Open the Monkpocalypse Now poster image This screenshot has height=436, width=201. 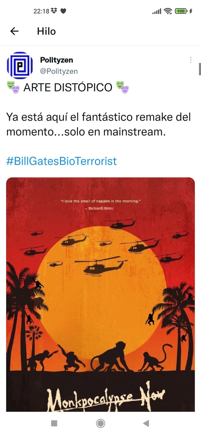point(100,295)
